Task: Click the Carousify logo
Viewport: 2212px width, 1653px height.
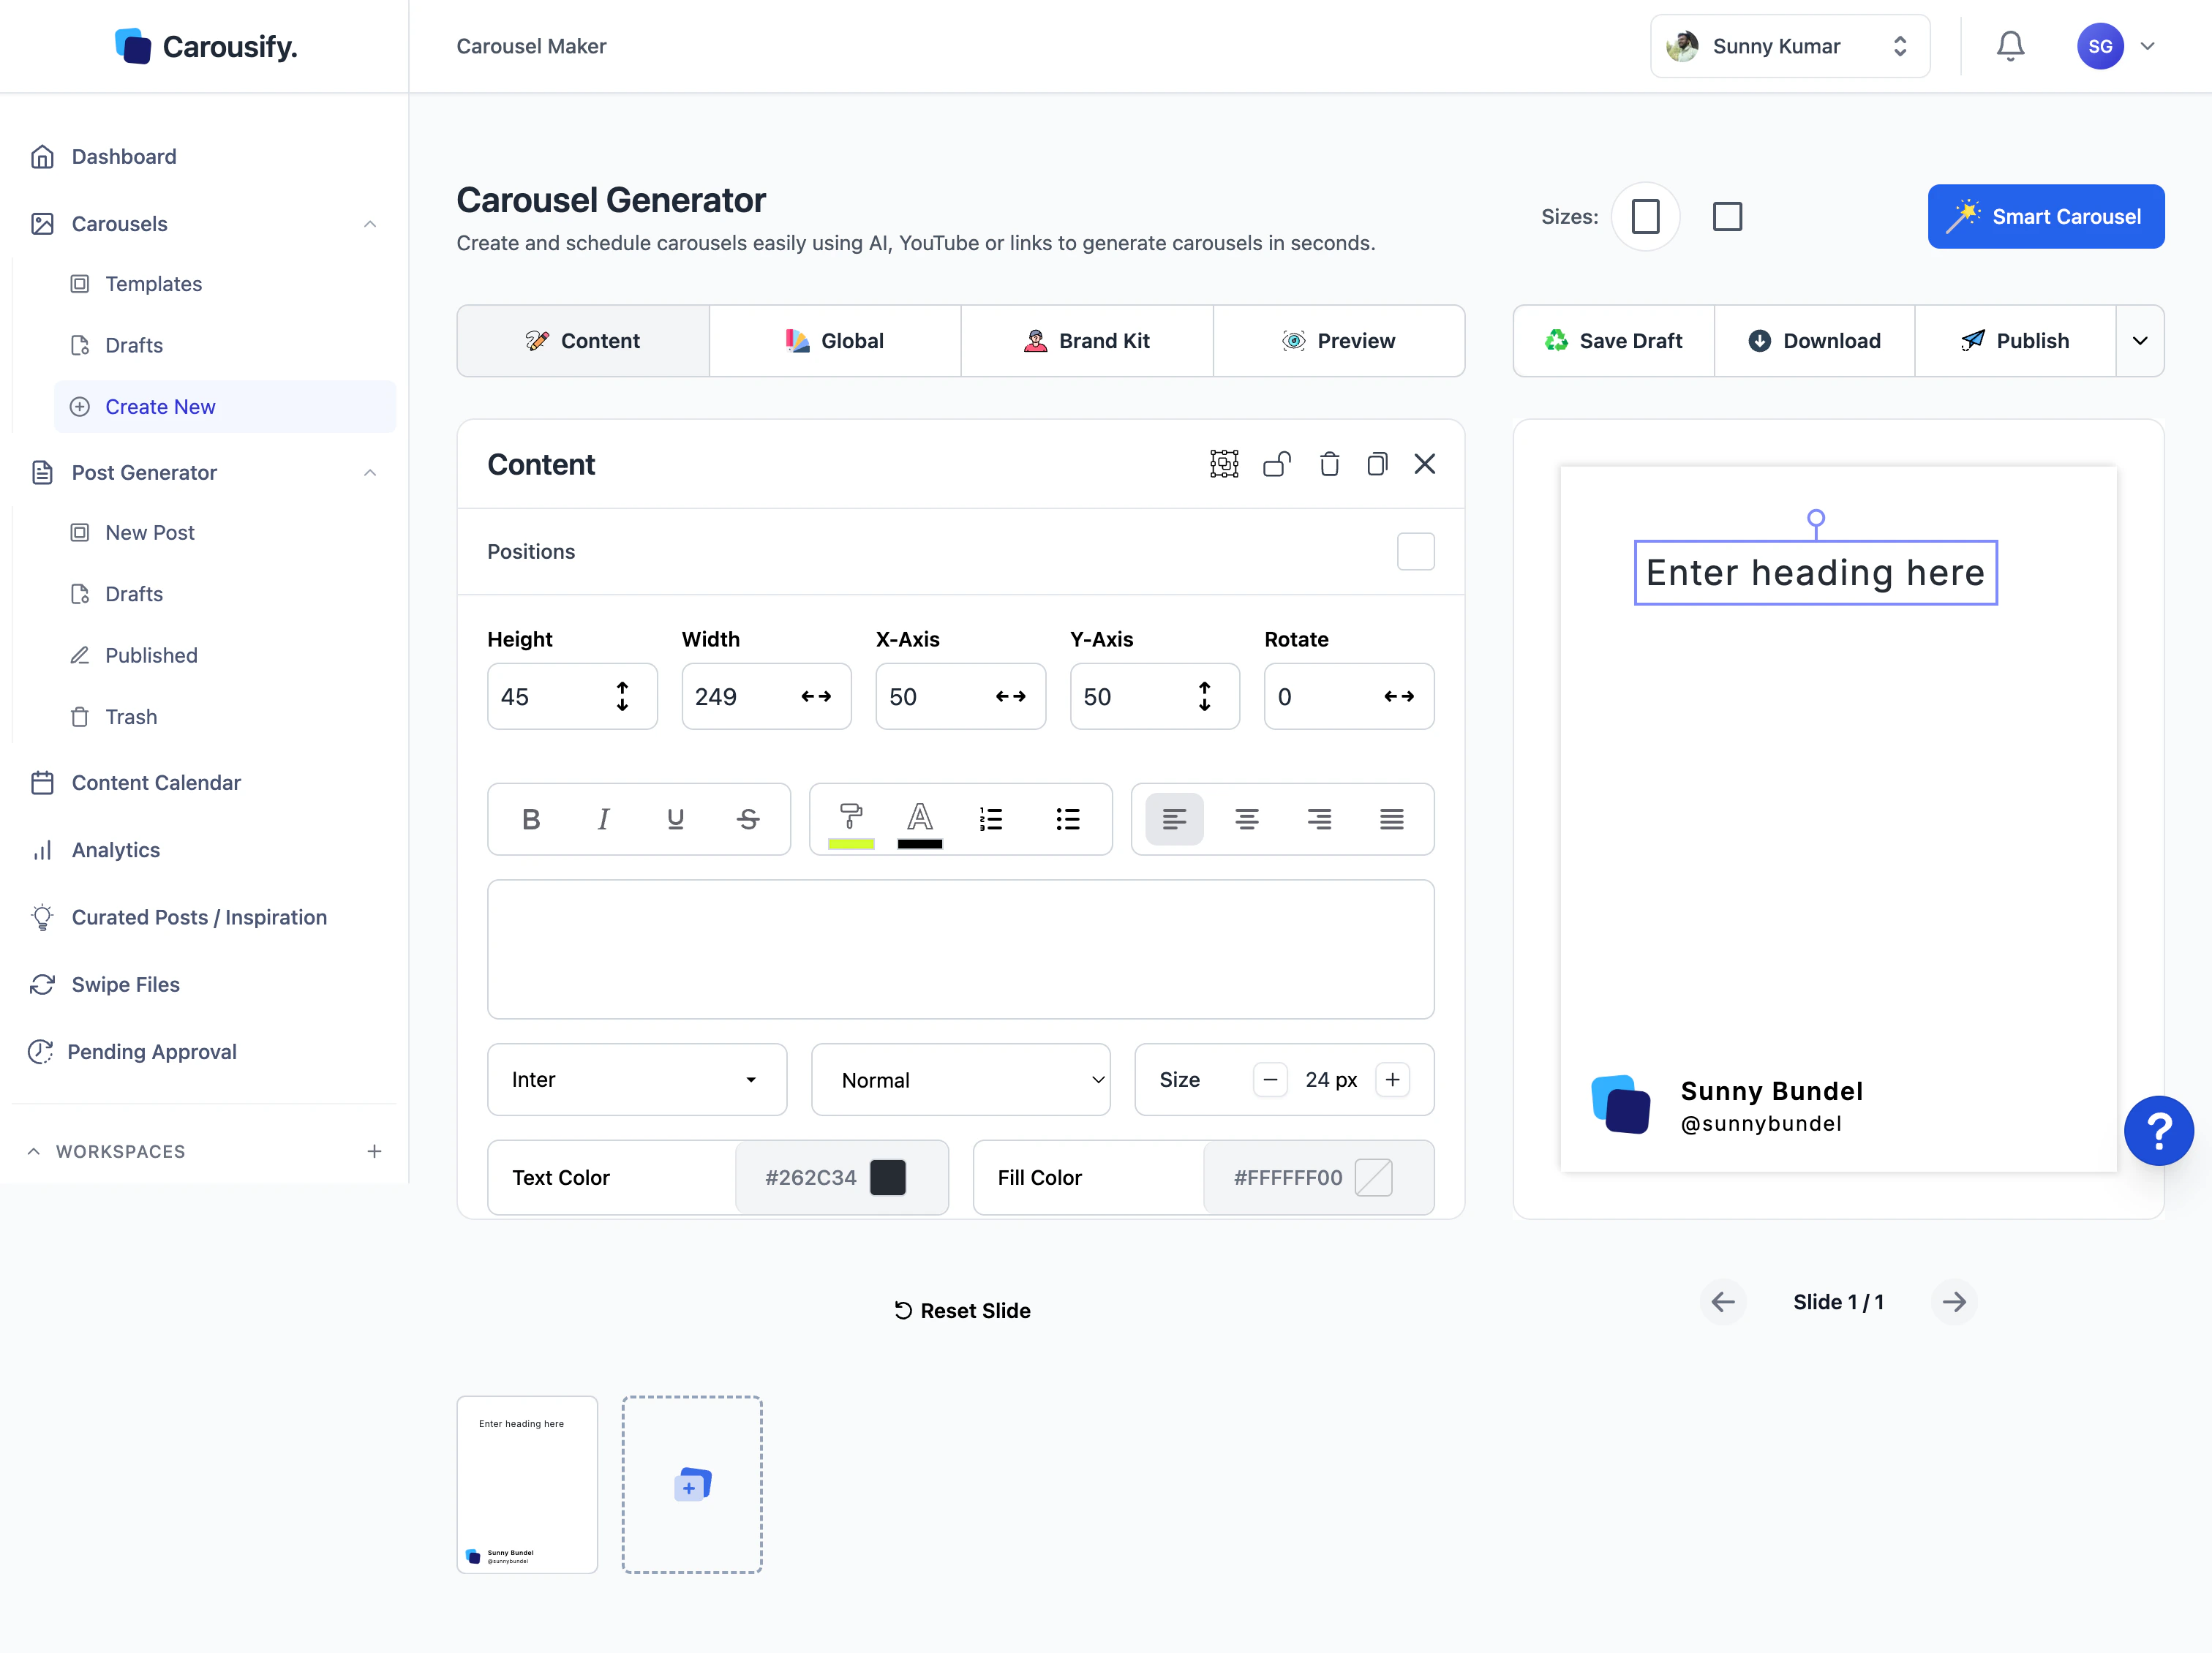Action: (205, 46)
